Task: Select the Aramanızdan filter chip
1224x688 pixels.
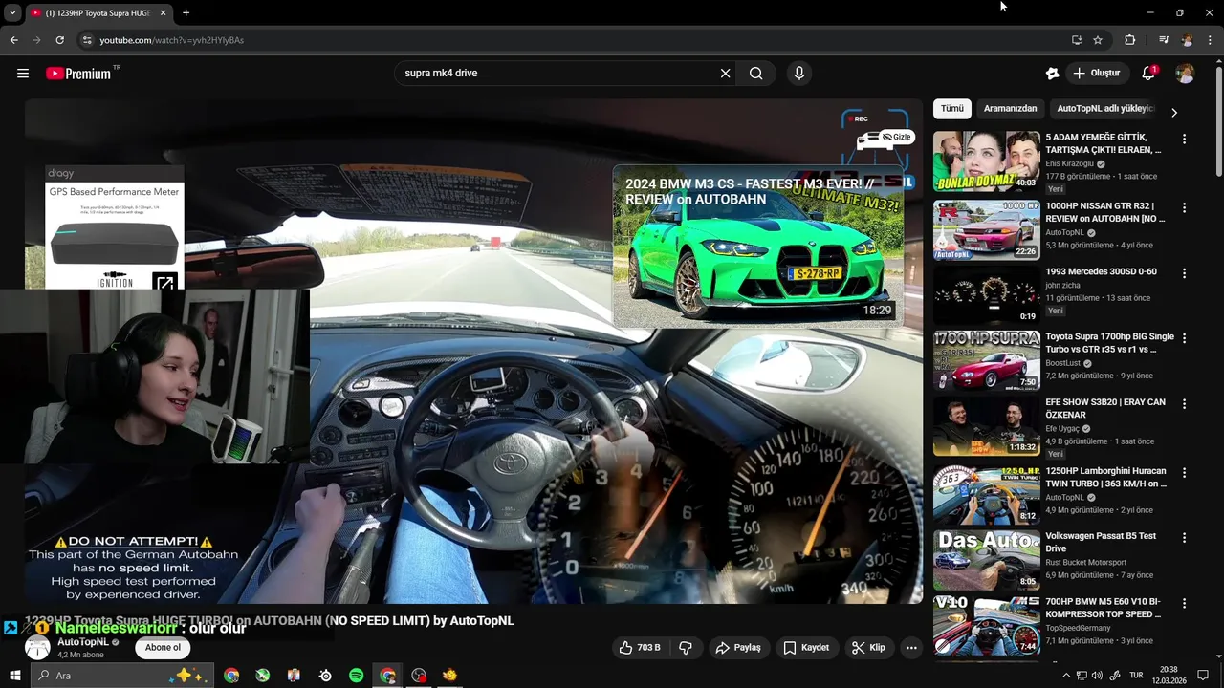Action: click(1010, 109)
